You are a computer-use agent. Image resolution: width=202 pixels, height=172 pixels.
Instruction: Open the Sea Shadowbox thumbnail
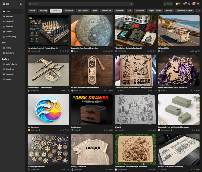tap(48, 110)
